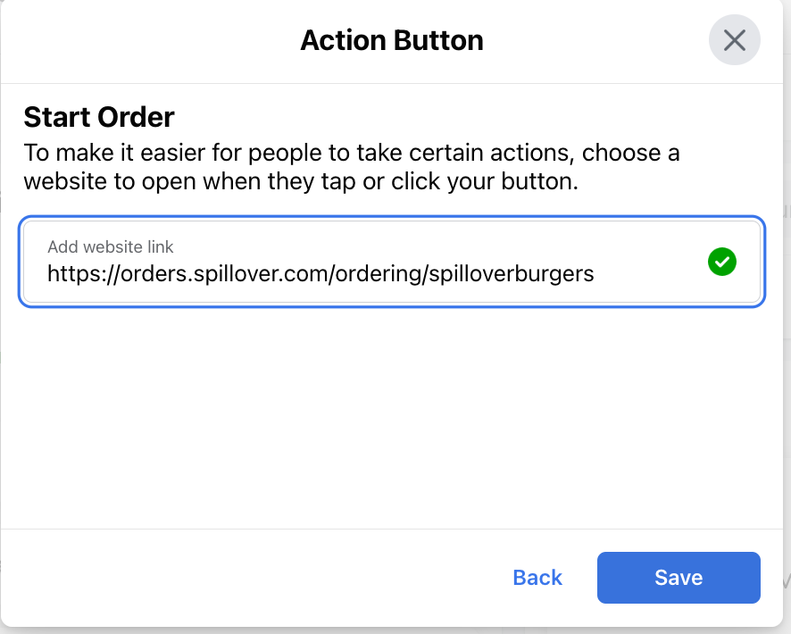Close the Action Button dialog with the X
Image resolution: width=791 pixels, height=634 pixels.
[734, 40]
